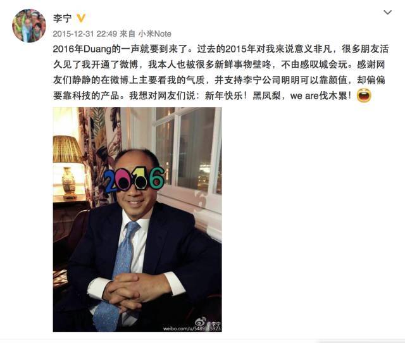This screenshot has width=405, height=343.
Task: Click the 小米Note source link
Action: [154, 34]
